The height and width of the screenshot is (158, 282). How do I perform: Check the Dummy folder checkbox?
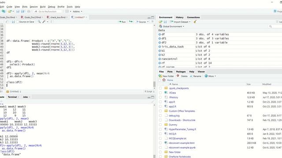coord(160,125)
